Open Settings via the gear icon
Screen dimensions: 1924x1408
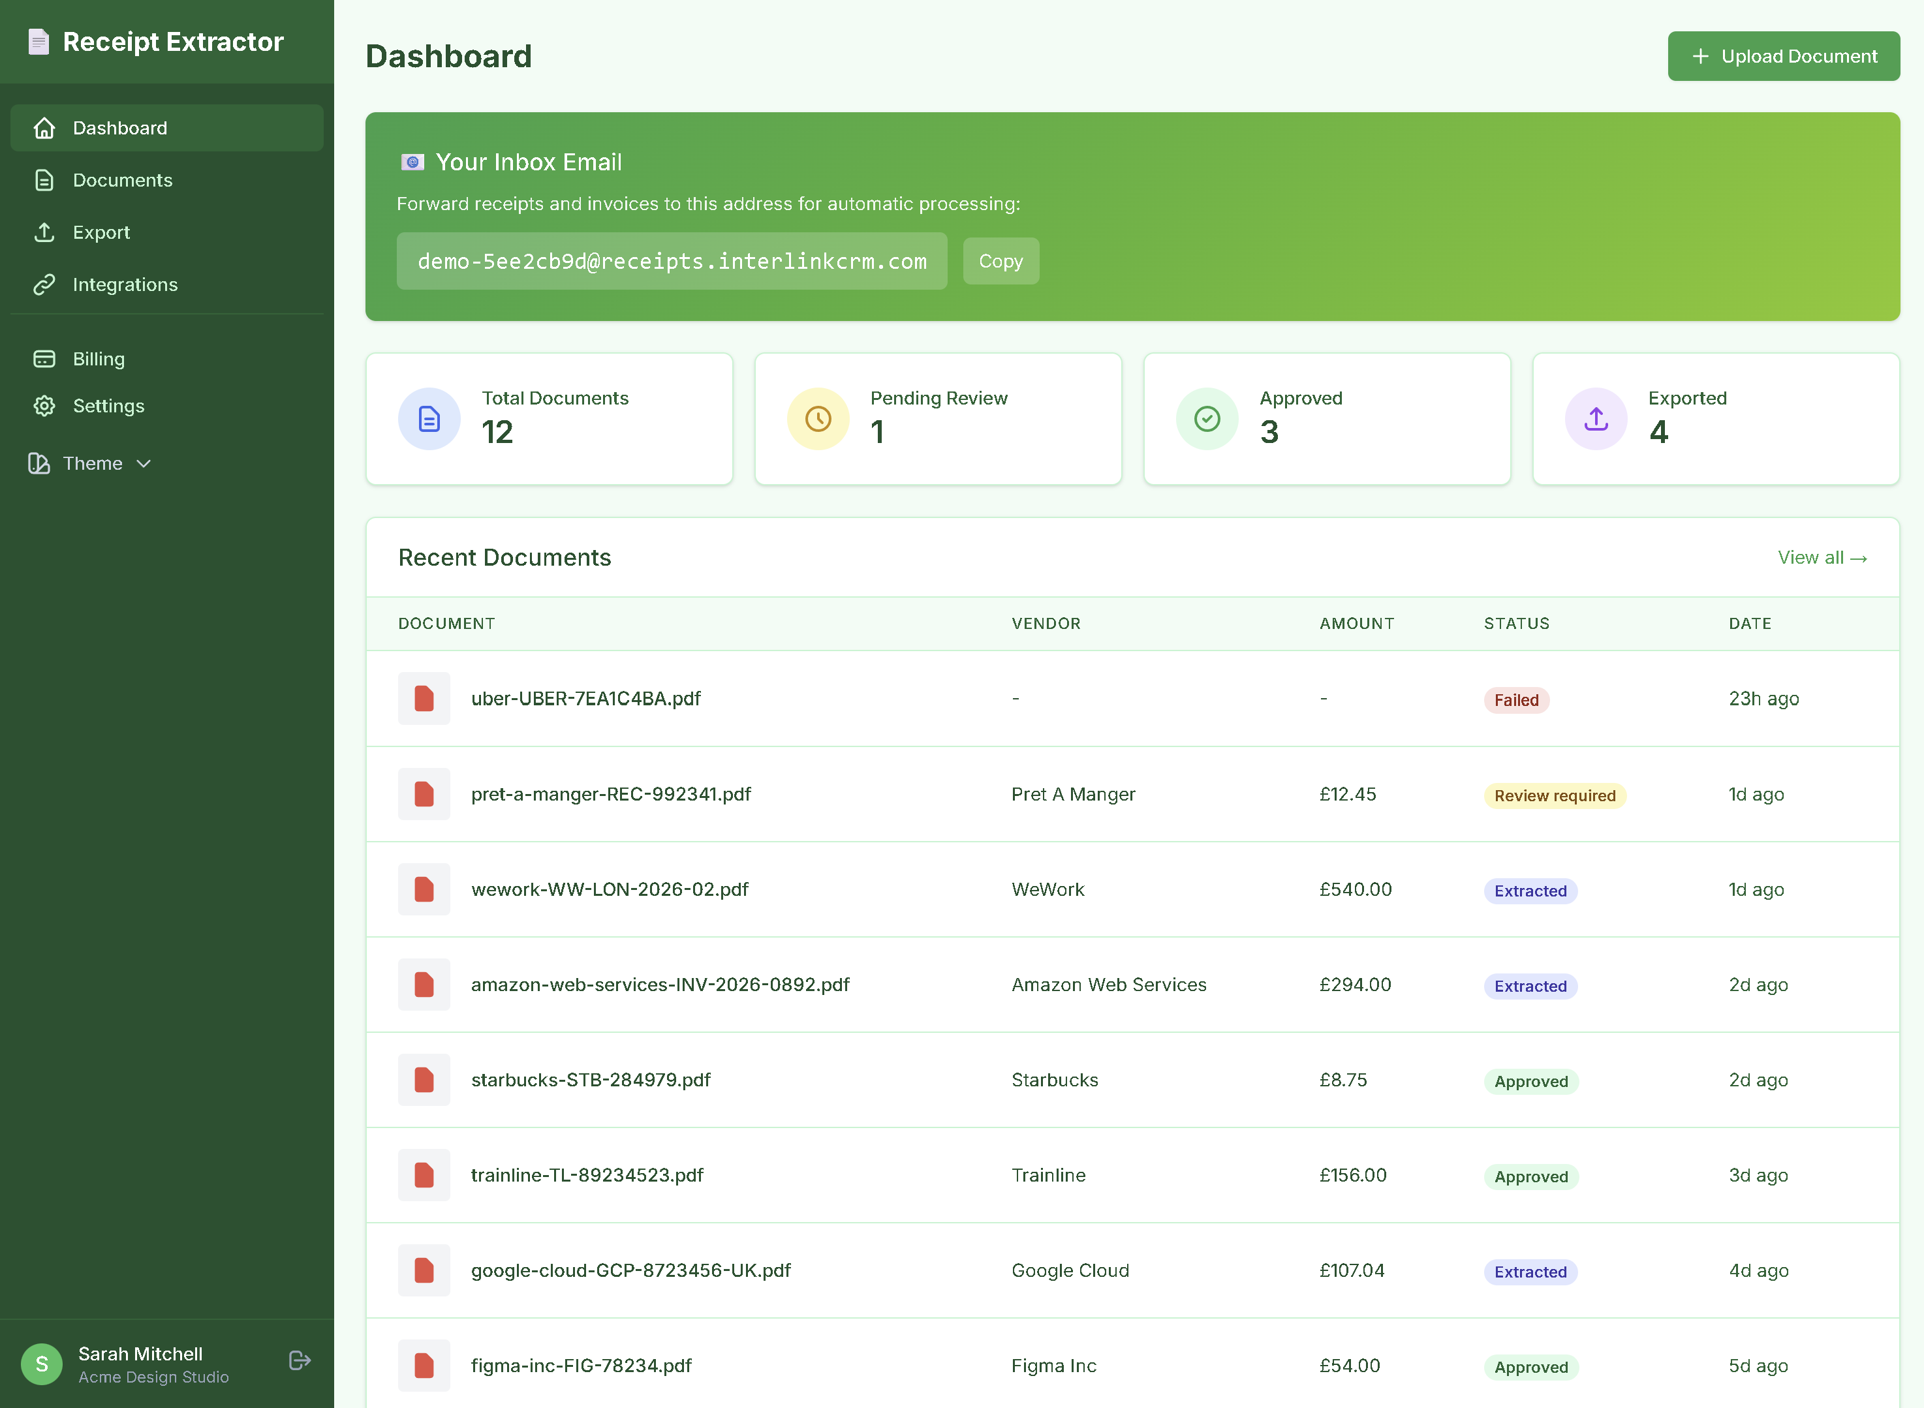(x=44, y=406)
